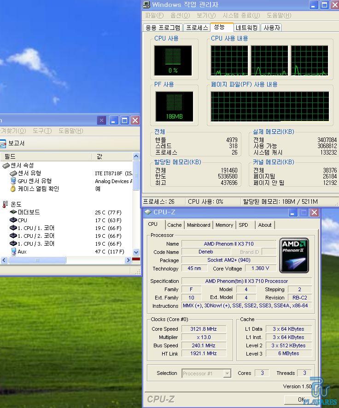The height and width of the screenshot is (408, 339).
Task: Click the GPU sensor type icon
Action: (13, 181)
